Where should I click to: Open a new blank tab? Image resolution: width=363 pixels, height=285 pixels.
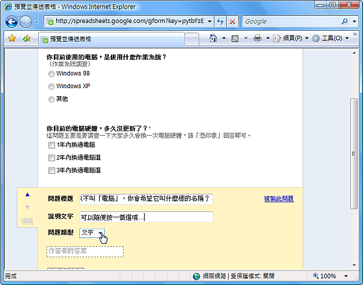click(x=192, y=39)
